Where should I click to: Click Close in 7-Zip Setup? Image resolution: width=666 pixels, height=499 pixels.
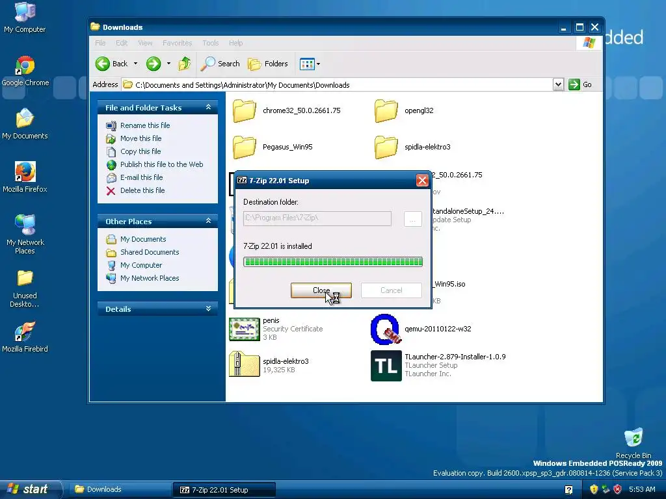pyautogui.click(x=321, y=290)
